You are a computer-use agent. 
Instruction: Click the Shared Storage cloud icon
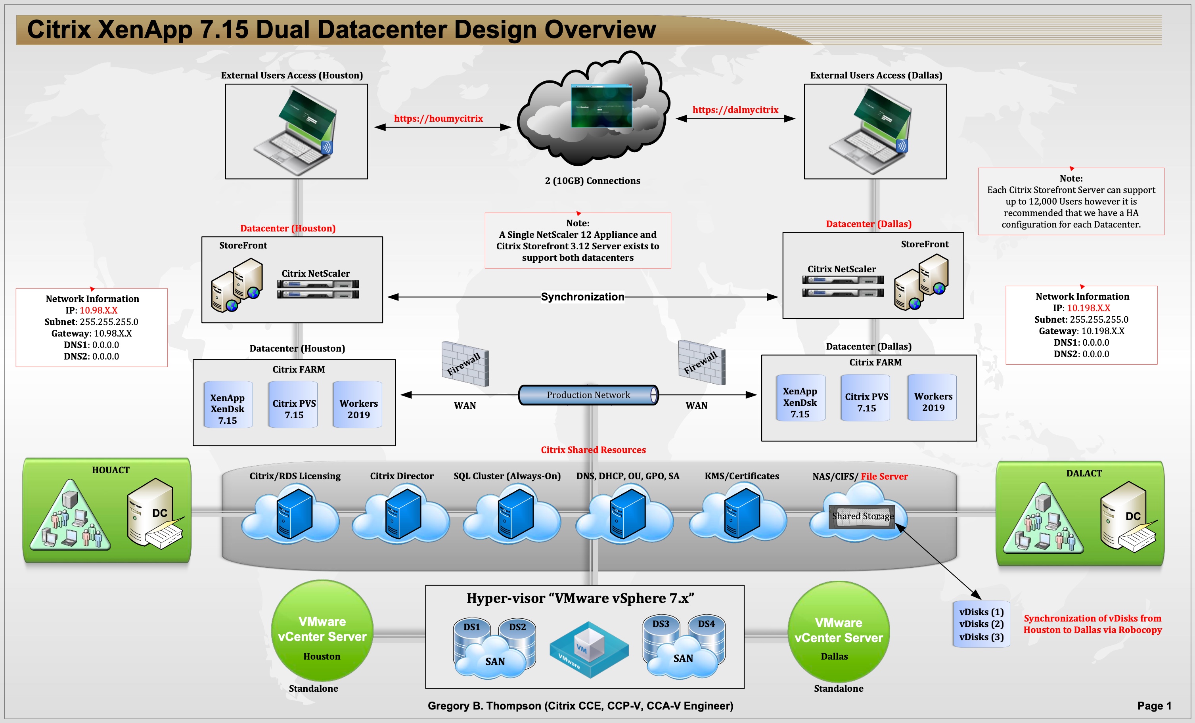click(x=858, y=512)
